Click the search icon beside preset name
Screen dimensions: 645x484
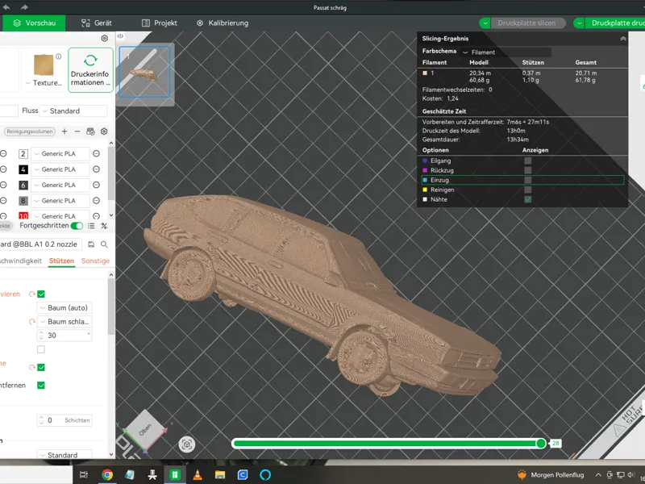tap(104, 244)
